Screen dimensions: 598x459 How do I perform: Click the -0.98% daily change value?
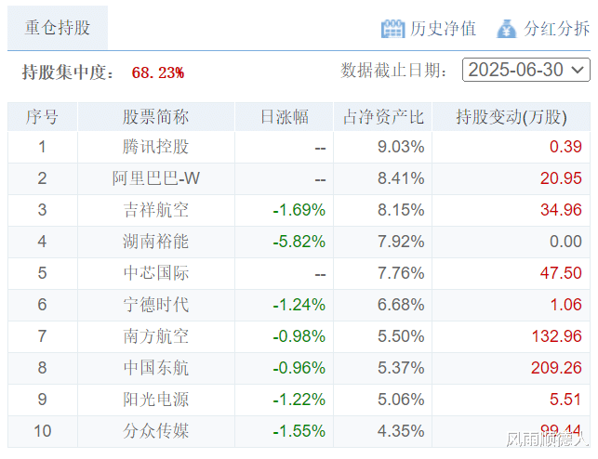299,336
